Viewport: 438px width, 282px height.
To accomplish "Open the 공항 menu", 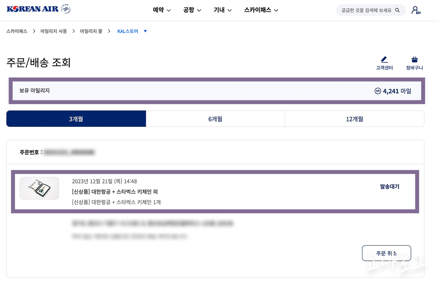I will coord(192,10).
